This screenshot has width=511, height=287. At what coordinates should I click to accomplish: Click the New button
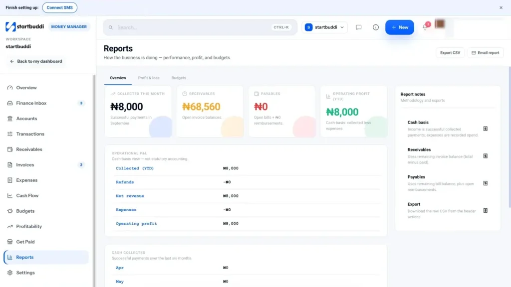tap(400, 27)
